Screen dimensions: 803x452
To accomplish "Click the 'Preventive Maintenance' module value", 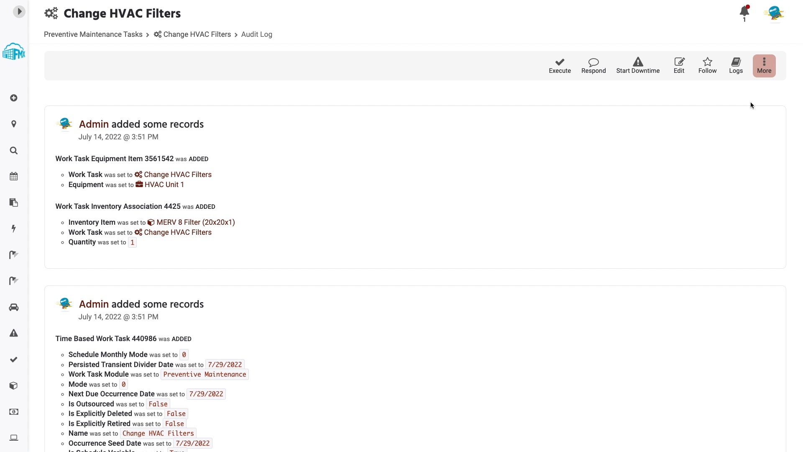I will coord(205,375).
